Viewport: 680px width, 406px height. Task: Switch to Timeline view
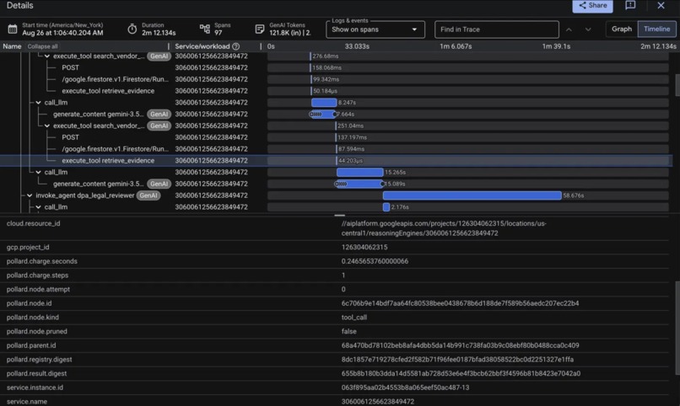pyautogui.click(x=656, y=29)
